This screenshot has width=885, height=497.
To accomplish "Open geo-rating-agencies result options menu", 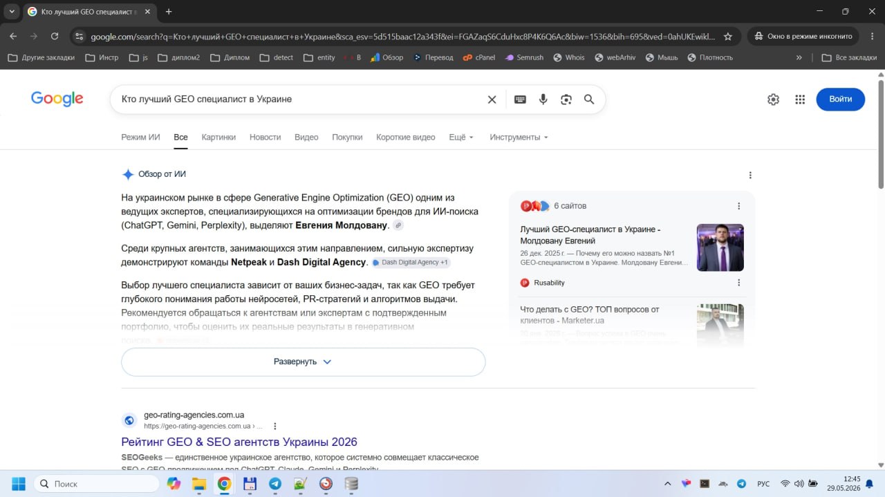I will [274, 426].
